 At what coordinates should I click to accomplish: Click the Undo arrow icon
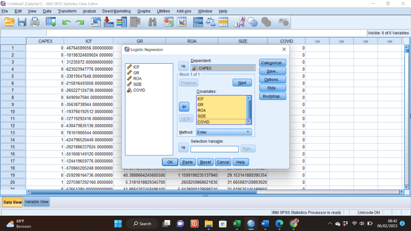point(67,22)
